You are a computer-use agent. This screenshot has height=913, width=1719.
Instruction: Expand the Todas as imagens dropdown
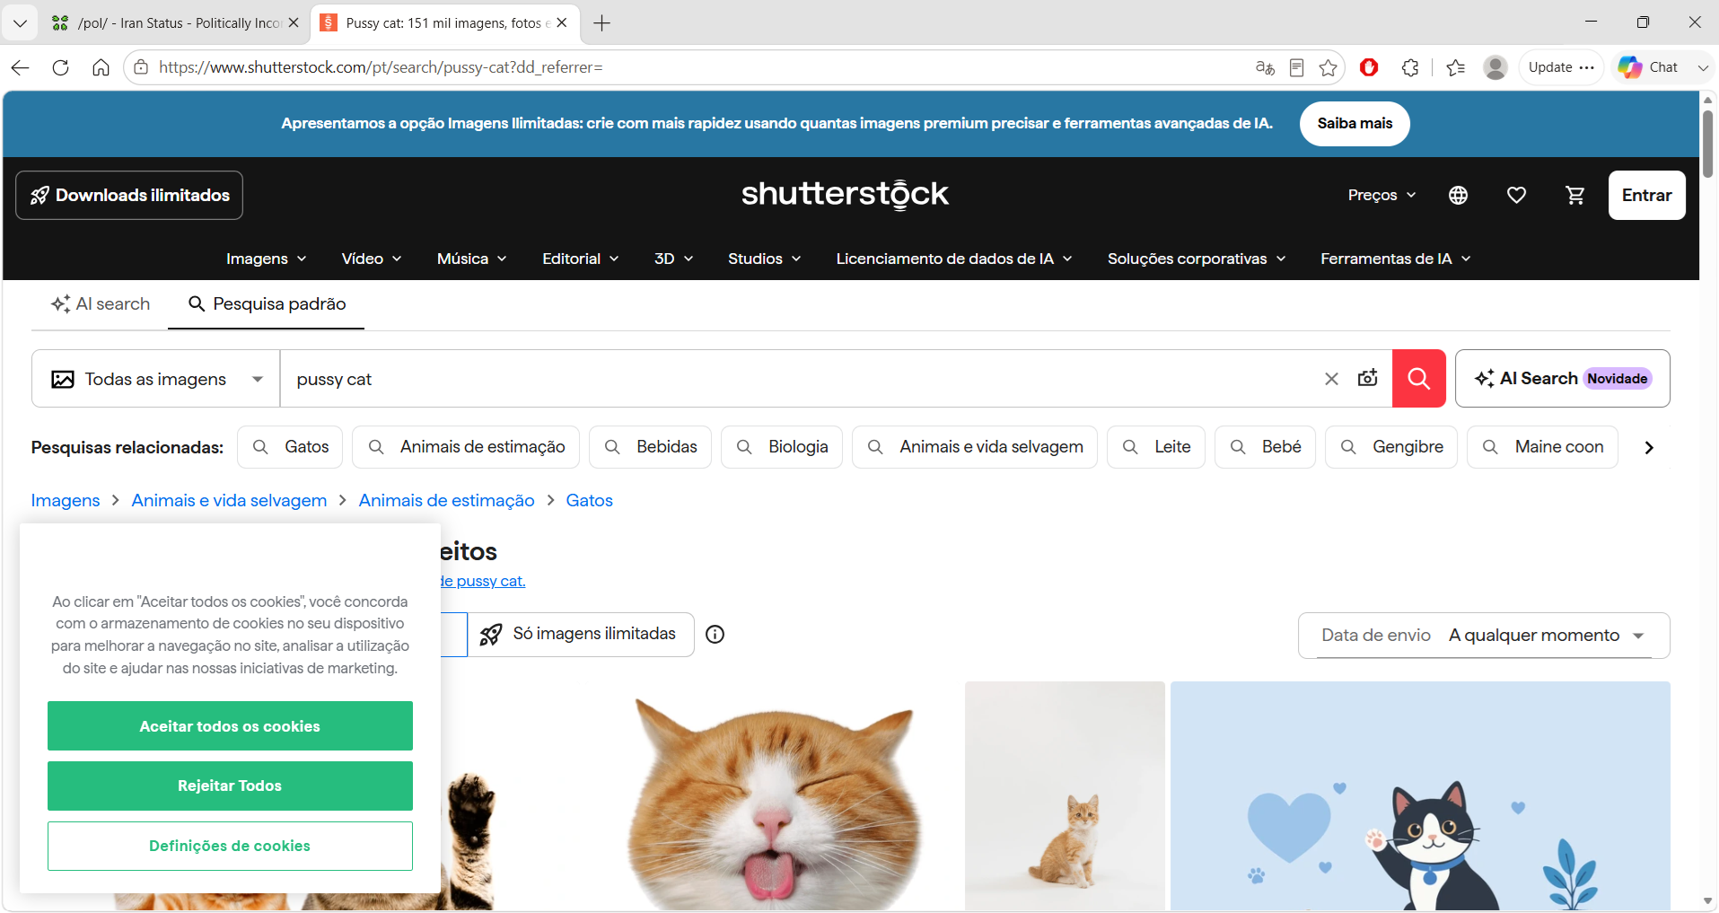coord(156,379)
